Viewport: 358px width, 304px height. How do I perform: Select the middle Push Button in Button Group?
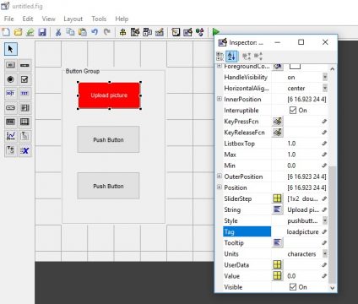(x=108, y=139)
